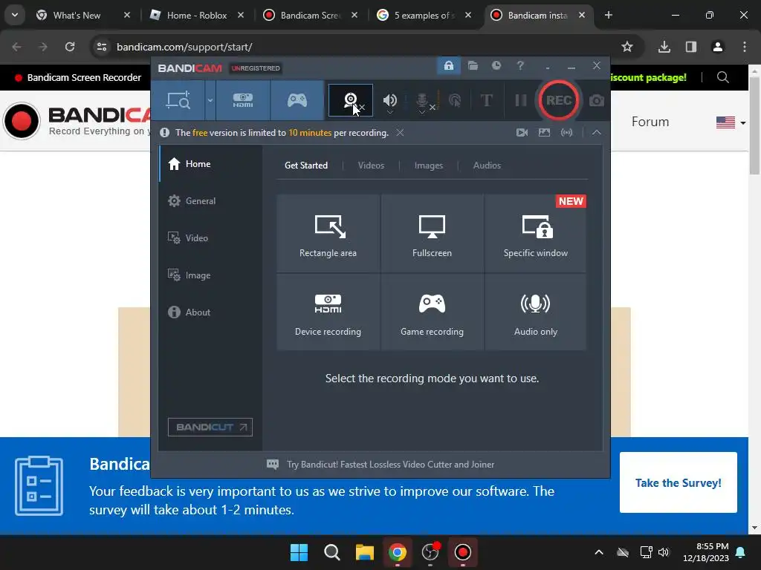Expand the speaker settings arrow below speaker
Image resolution: width=761 pixels, height=570 pixels.
389,113
